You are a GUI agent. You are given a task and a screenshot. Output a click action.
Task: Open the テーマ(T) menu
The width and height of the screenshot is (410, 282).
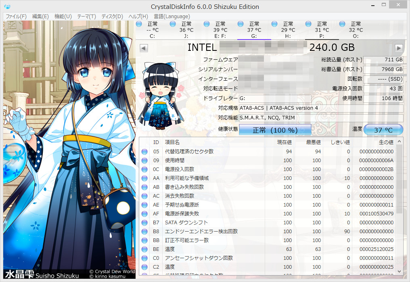86,17
